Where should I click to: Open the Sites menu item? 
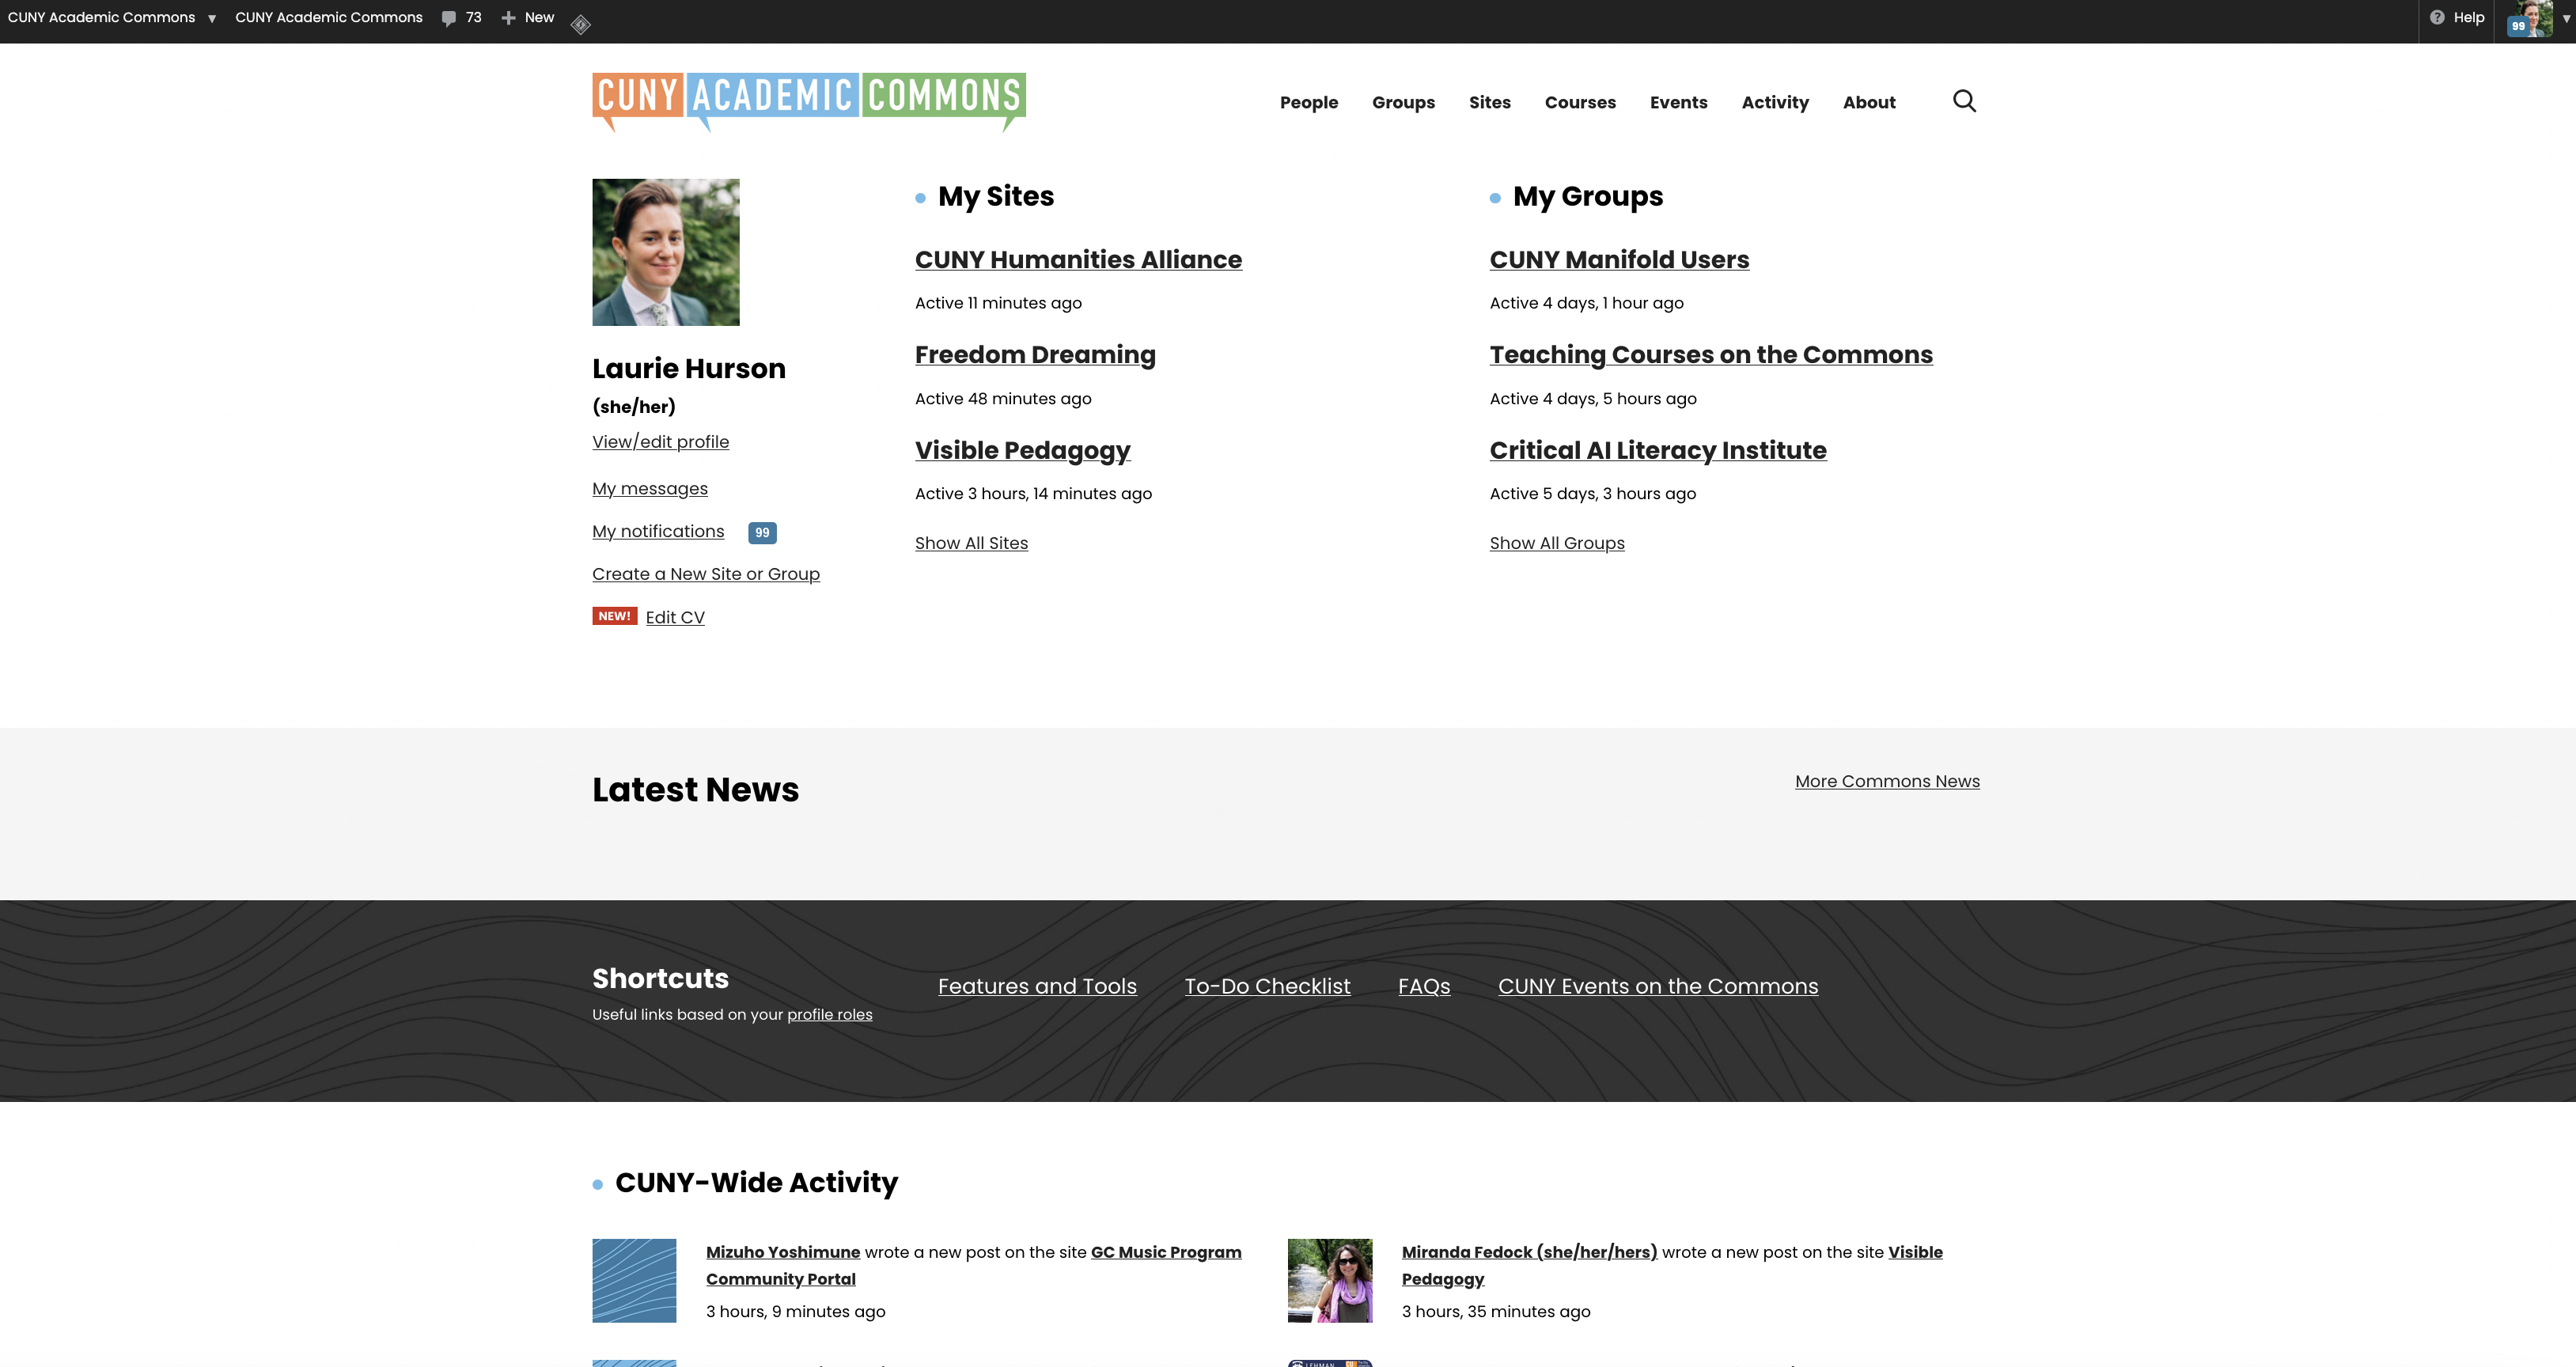(x=1489, y=102)
